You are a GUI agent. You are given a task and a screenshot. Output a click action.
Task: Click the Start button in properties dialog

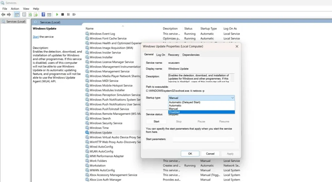coord(156,122)
